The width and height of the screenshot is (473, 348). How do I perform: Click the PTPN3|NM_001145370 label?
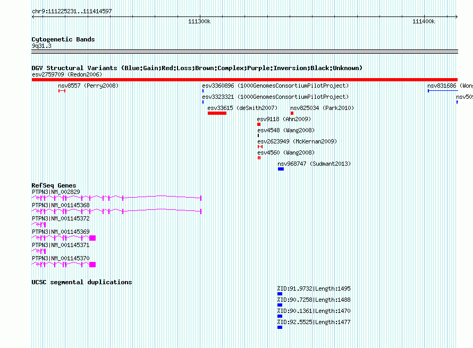tap(61, 258)
